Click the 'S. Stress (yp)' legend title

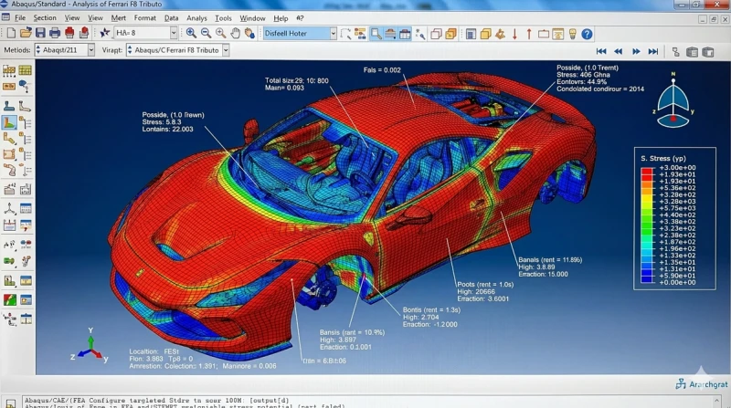pyautogui.click(x=663, y=158)
